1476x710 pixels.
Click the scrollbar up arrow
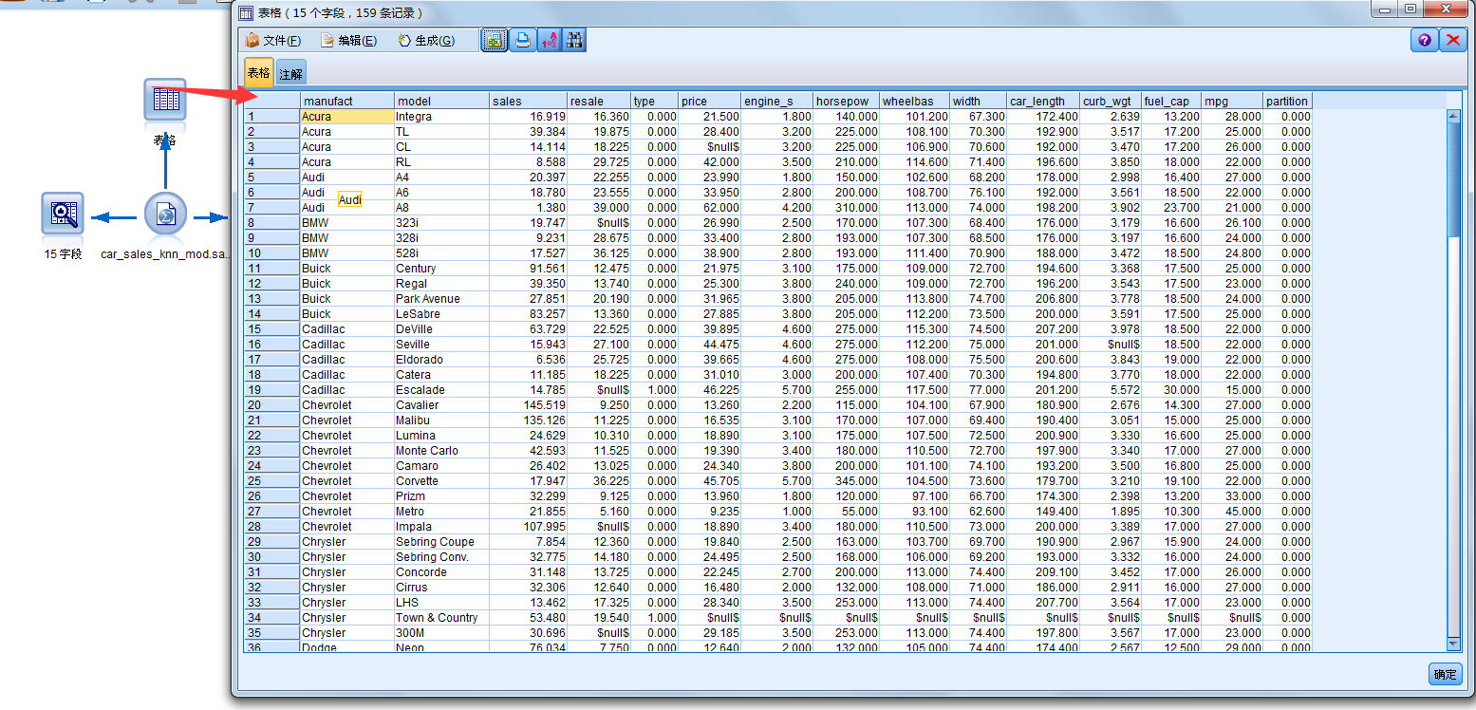coord(1453,116)
